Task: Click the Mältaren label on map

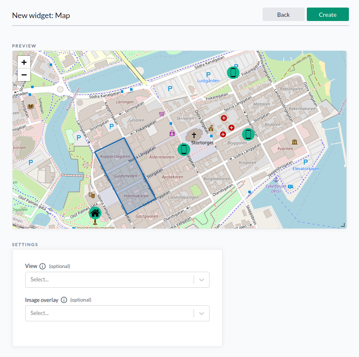Action: point(262,104)
